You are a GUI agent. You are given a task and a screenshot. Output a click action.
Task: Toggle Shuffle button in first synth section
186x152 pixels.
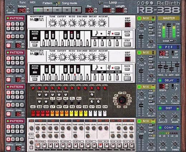click(x=9, y=45)
